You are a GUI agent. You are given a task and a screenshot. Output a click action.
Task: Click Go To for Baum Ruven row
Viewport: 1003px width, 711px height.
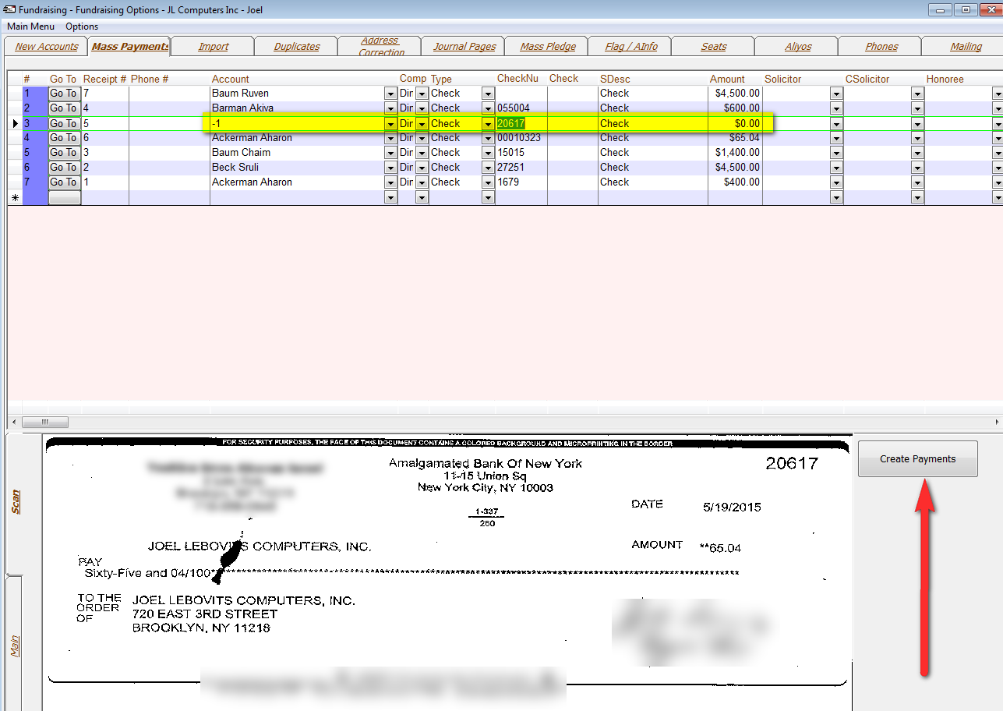[x=64, y=94]
